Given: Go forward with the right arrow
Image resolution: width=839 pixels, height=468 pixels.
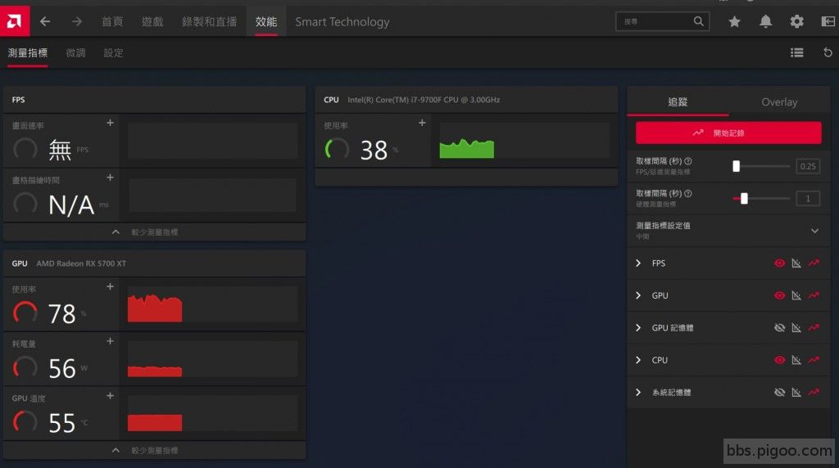Looking at the screenshot, I should tap(77, 21).
